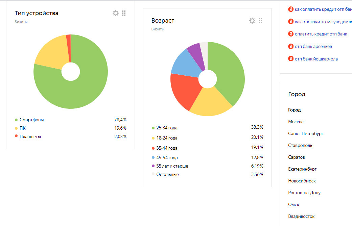This screenshot has height=226, width=352.
Task: Click the 'Планшеты' legend label
Action: (30, 136)
